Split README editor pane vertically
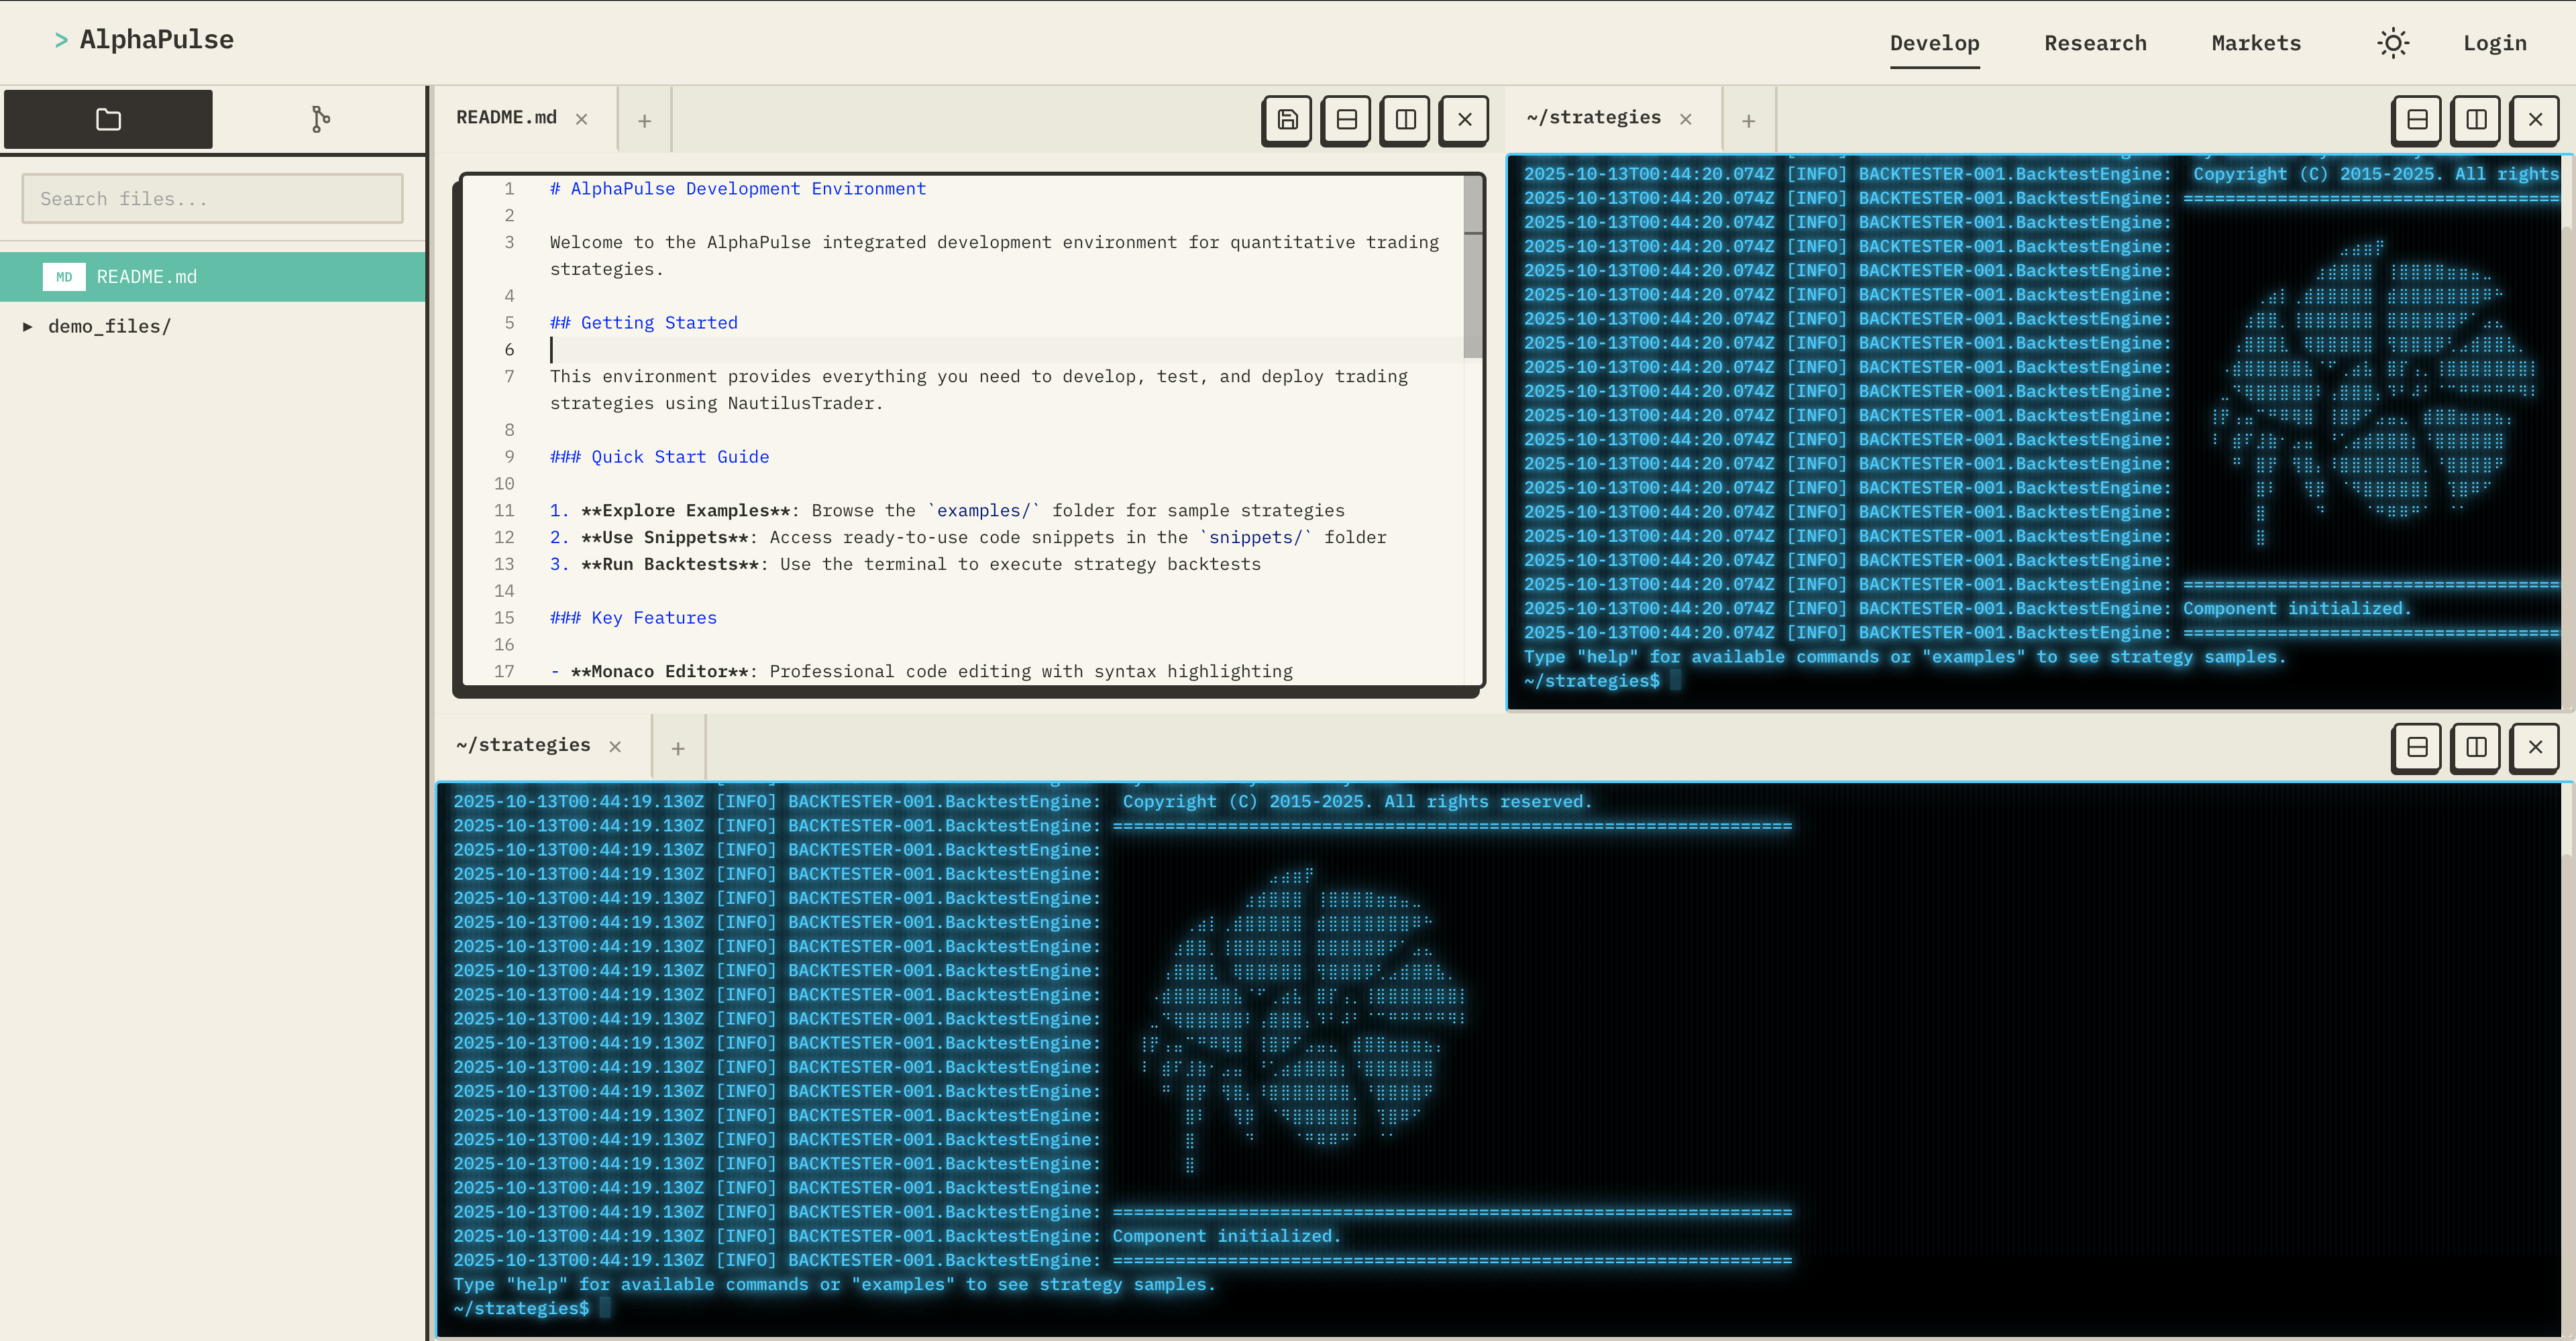Viewport: 2576px width, 1341px height. (x=1405, y=120)
